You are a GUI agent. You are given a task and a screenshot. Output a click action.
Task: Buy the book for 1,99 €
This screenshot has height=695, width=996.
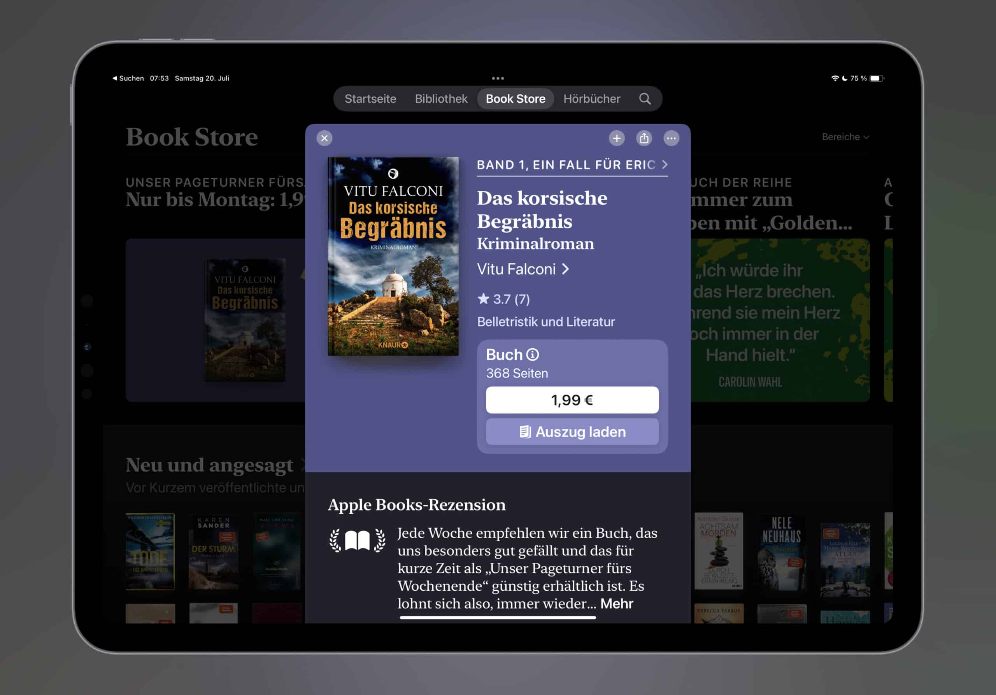point(572,400)
